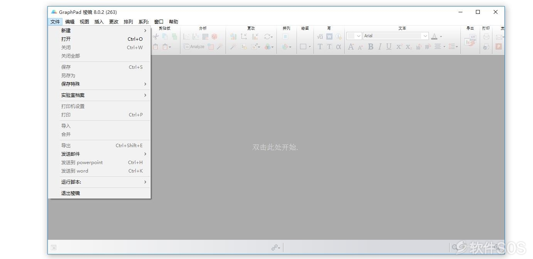This screenshot has height=259, width=533.
Task: Select the boxed T text frame icon
Action: tap(329, 46)
